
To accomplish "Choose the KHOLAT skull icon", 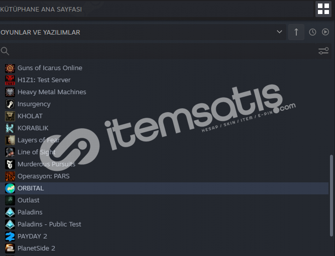I will point(10,116).
